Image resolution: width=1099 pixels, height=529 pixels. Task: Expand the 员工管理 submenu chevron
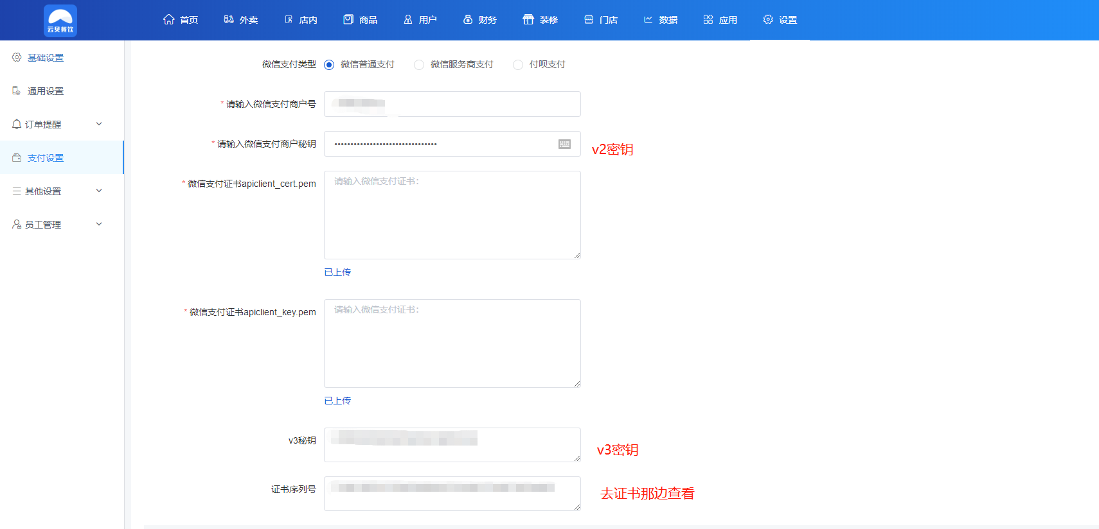[99, 224]
